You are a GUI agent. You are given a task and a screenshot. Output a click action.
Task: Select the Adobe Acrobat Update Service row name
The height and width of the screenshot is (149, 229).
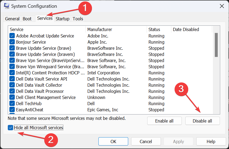pos(45,36)
